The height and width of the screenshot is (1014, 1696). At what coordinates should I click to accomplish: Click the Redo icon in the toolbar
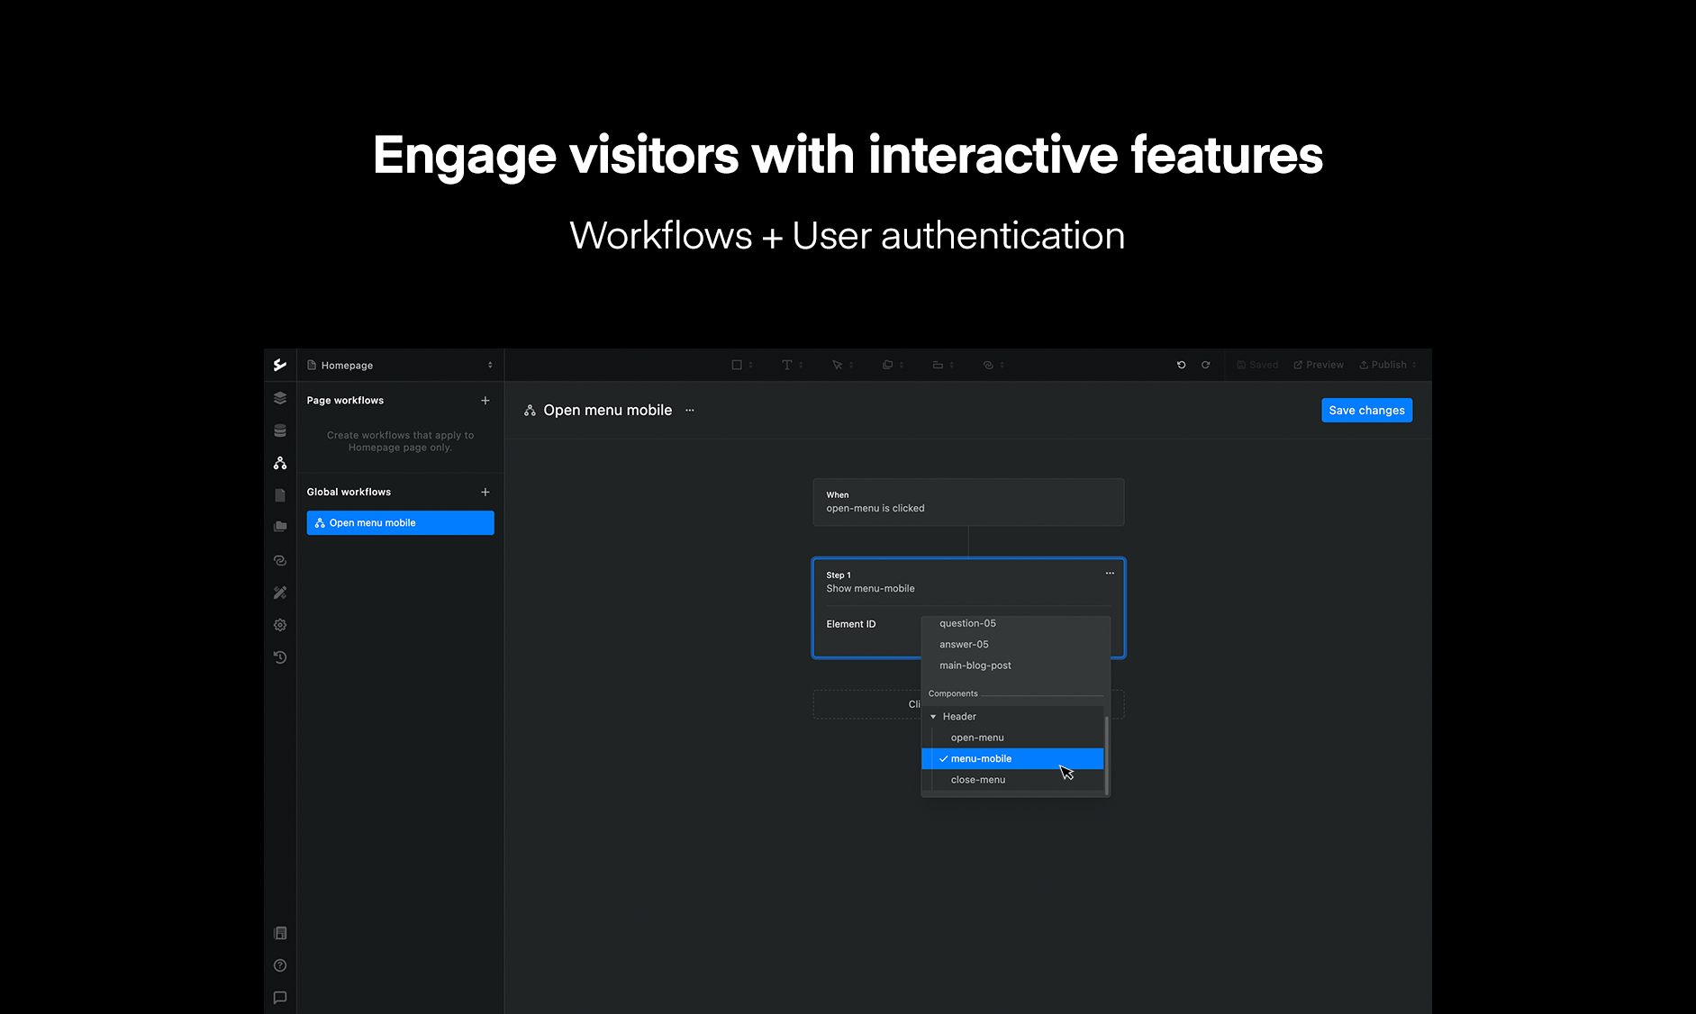1206,364
